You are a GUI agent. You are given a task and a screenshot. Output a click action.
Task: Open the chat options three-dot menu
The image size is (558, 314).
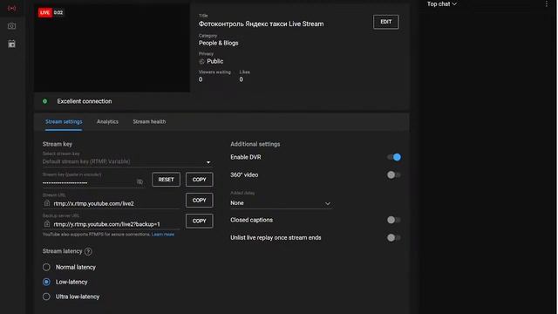pos(547,3)
